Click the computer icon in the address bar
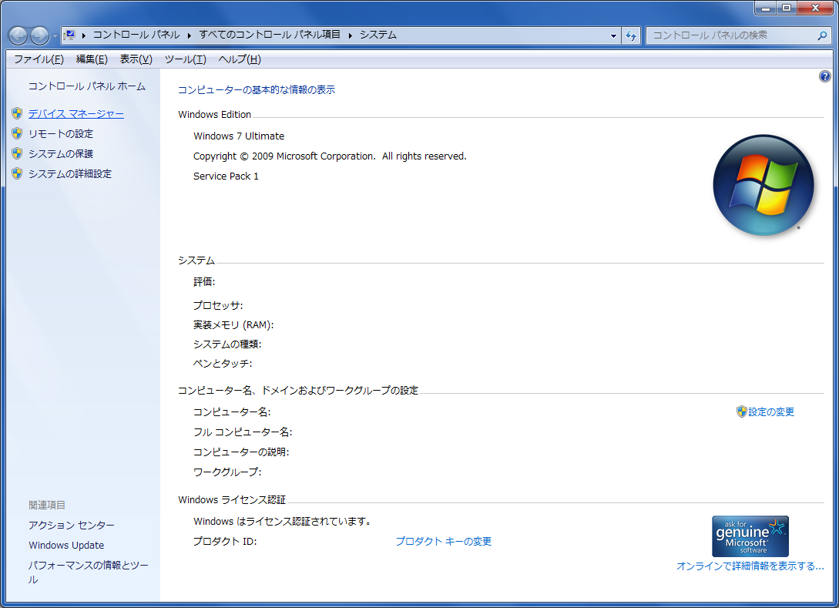The height and width of the screenshot is (608, 839). [69, 35]
